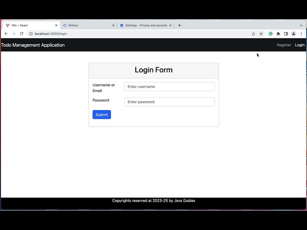The width and height of the screenshot is (307, 230).
Task: Click the Register nav link
Action: [284, 45]
